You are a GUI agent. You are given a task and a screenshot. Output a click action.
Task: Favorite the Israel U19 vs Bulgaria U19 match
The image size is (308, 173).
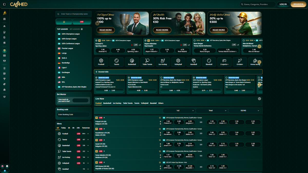tap(160, 140)
